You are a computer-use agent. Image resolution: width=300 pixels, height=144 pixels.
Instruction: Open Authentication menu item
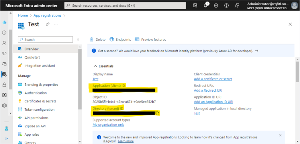(x=35, y=93)
